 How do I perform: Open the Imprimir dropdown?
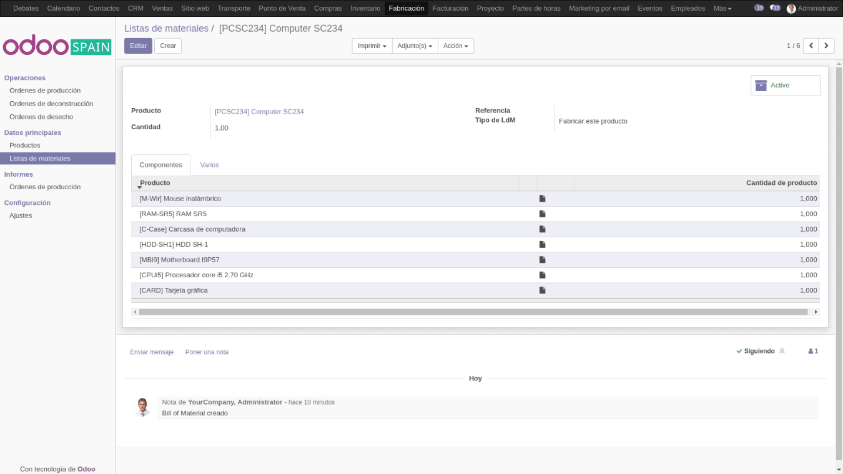coord(372,46)
